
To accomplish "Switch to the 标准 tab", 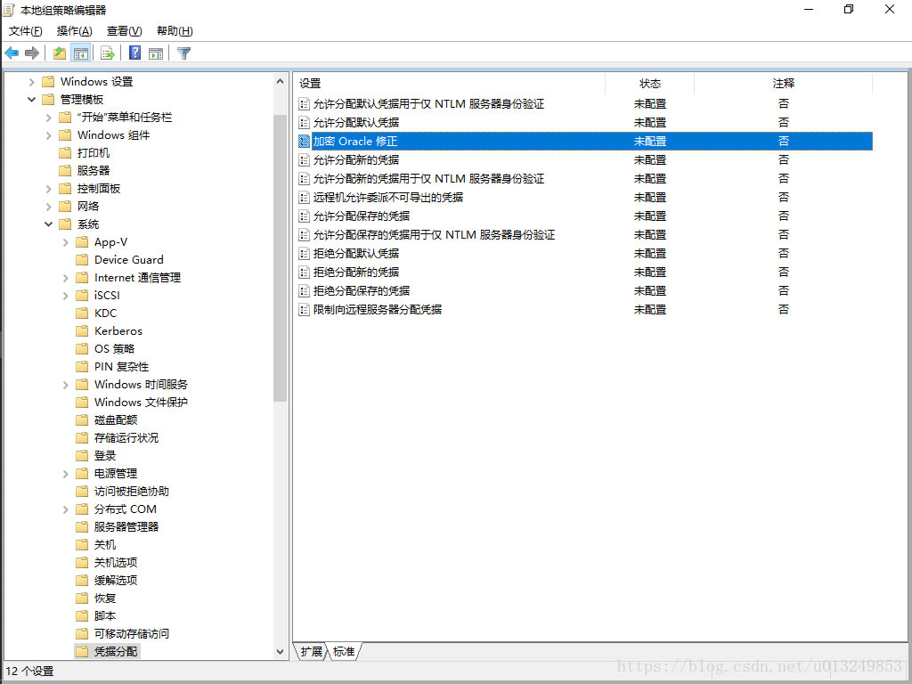I will (344, 651).
